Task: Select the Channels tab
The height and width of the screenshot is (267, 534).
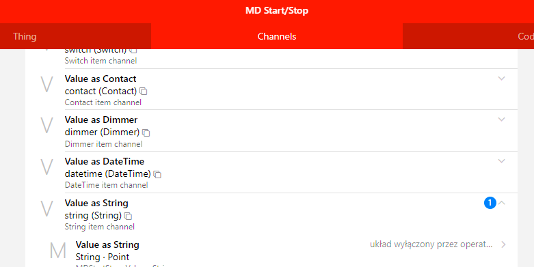Action: point(277,36)
